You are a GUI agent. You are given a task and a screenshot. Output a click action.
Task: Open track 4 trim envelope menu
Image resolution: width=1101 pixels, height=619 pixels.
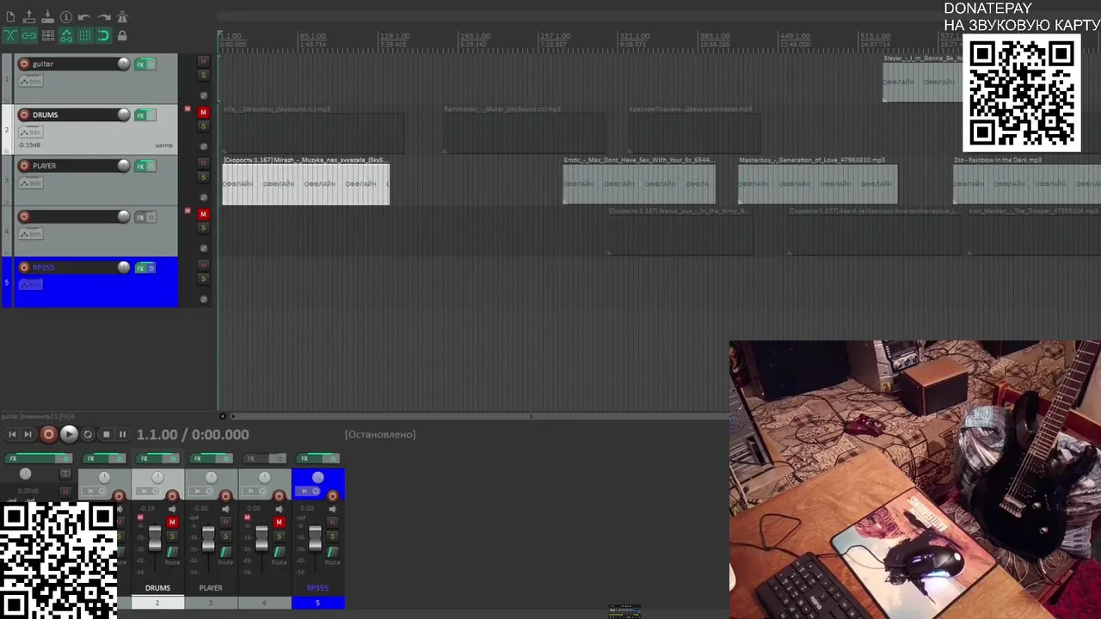coord(31,233)
